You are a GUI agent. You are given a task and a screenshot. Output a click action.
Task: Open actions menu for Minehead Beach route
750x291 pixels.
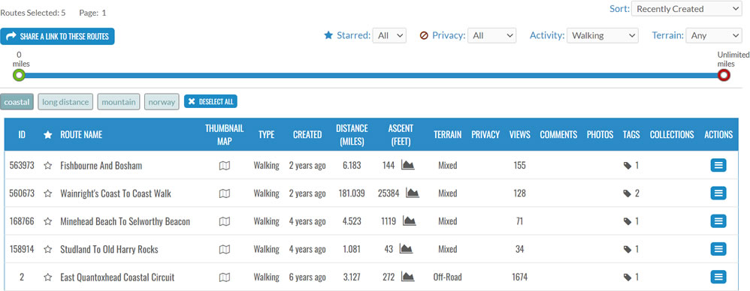(718, 220)
